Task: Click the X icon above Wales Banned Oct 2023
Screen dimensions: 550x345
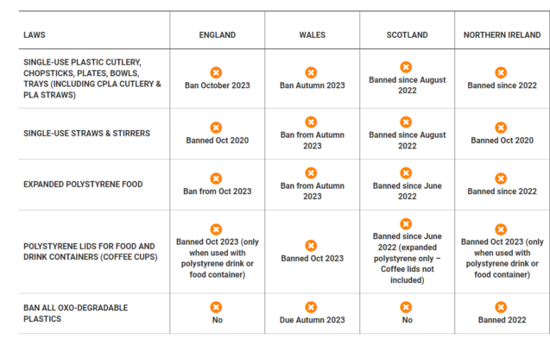Action: [x=311, y=246]
